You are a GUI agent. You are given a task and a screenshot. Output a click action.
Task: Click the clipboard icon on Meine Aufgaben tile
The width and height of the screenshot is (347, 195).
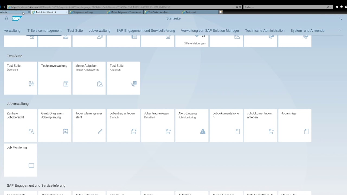click(100, 84)
